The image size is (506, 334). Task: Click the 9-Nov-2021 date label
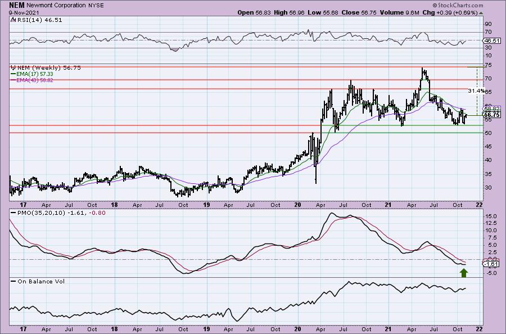pyautogui.click(x=24, y=12)
